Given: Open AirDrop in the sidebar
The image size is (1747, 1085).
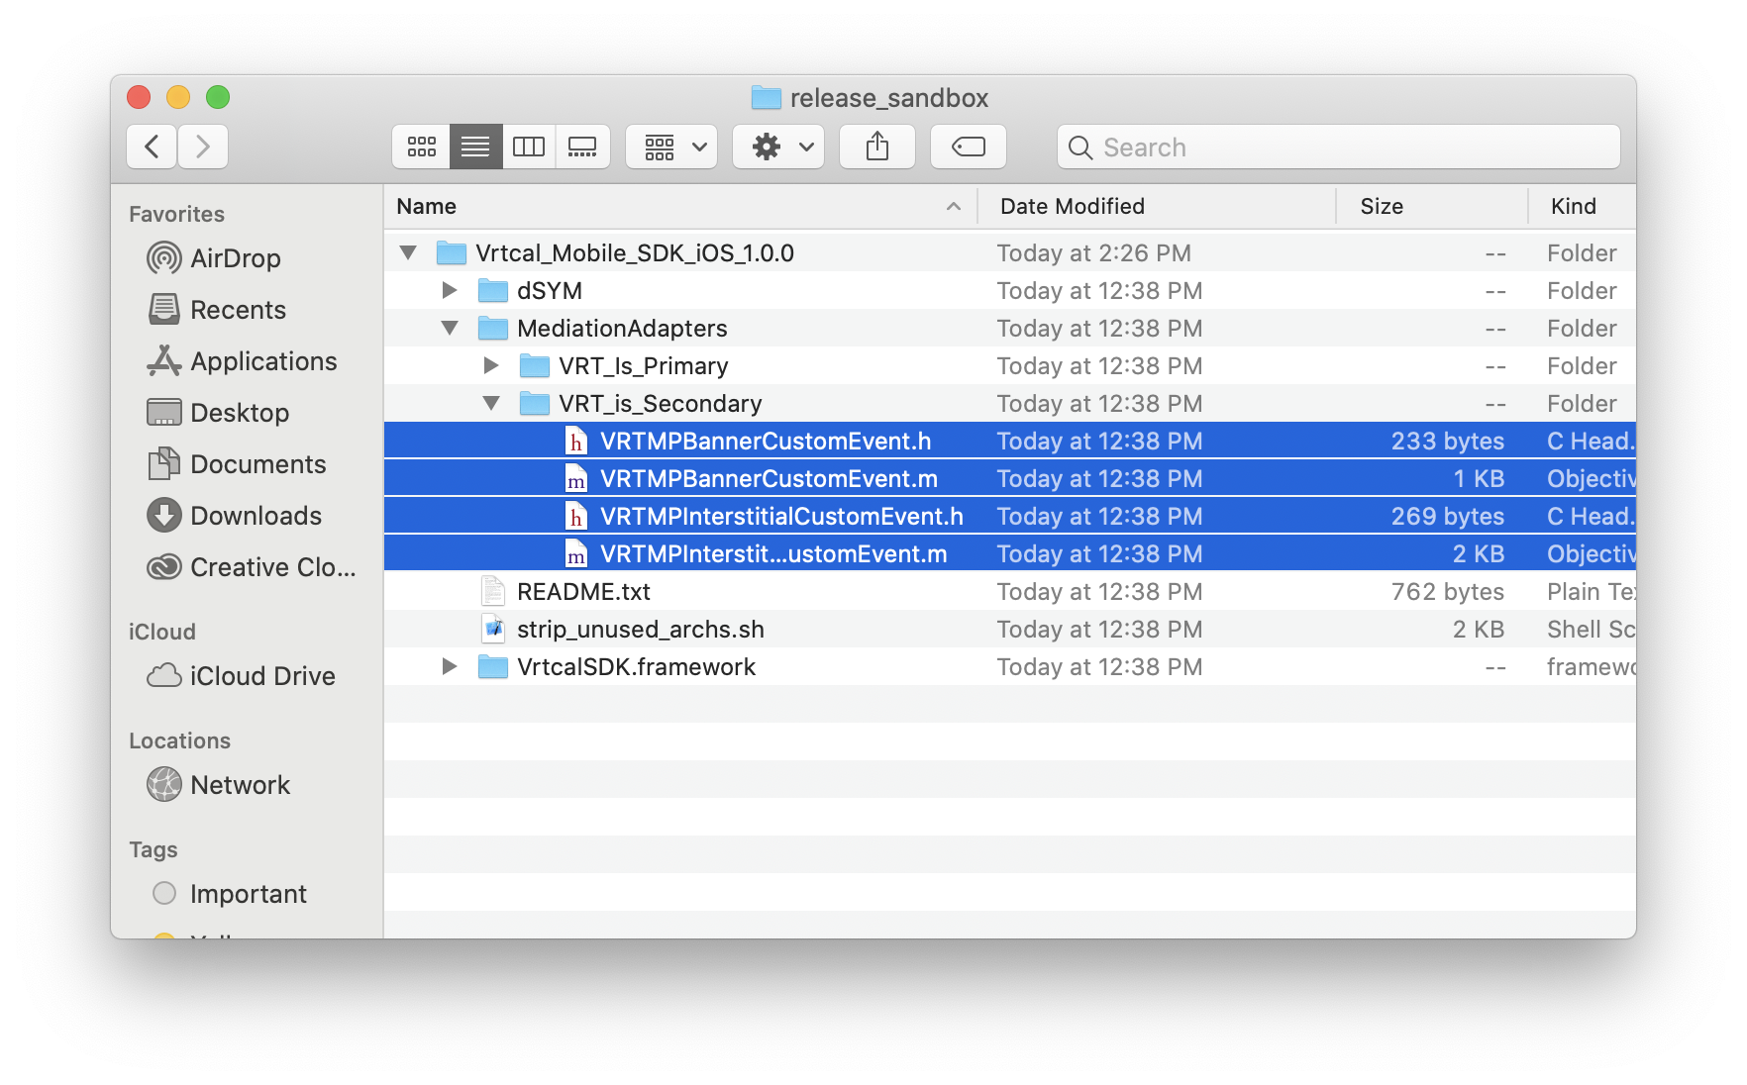Looking at the screenshot, I should point(235,258).
